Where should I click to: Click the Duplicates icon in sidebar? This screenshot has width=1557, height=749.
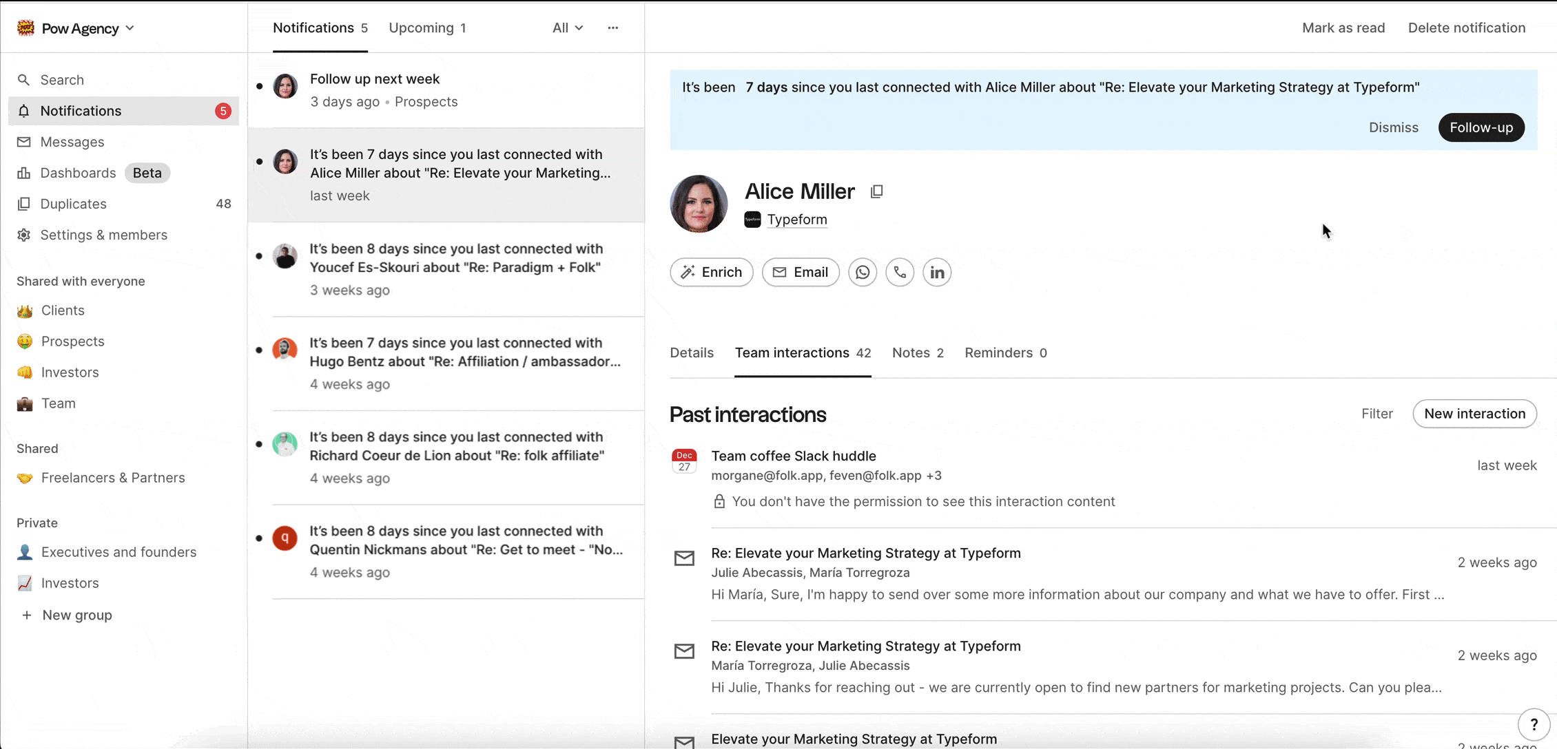click(x=24, y=204)
